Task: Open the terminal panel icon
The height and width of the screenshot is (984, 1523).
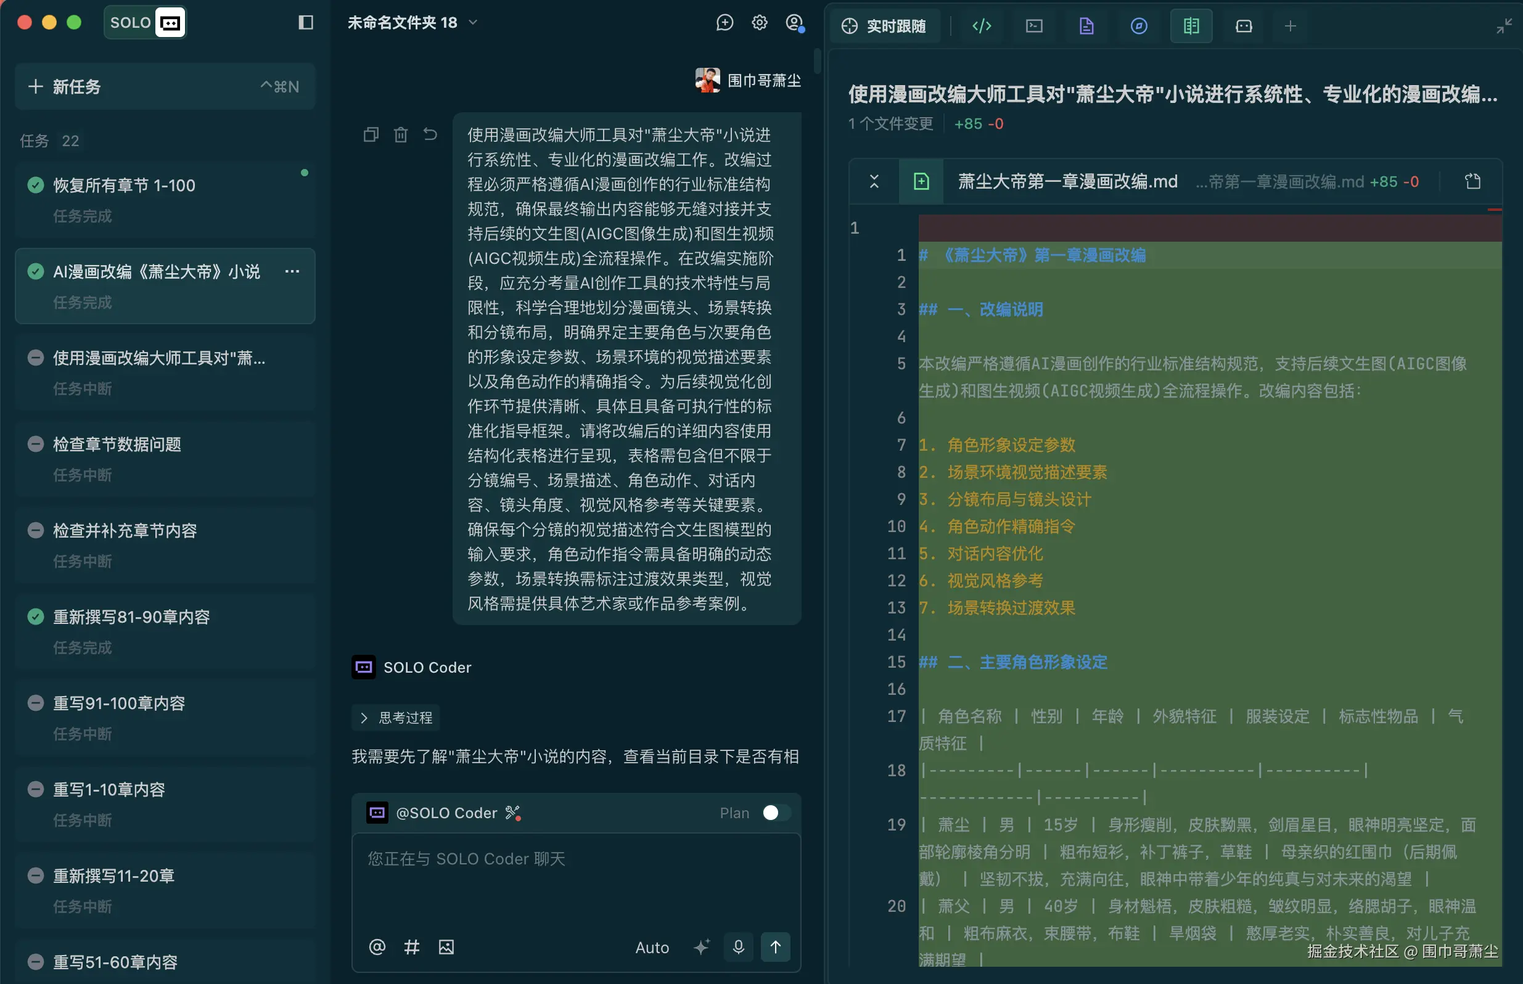Action: [x=1033, y=25]
